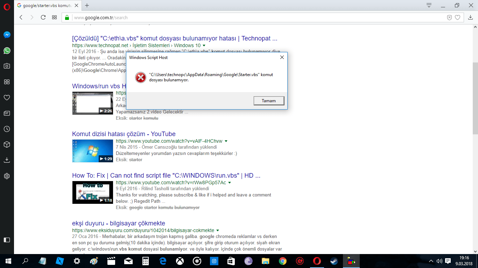Expand the eksiduyuru.com URL dropdown arrow
The width and height of the screenshot is (478, 268).
coord(218,231)
